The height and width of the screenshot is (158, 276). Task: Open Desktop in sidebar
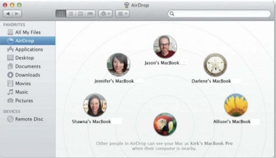[28, 58]
